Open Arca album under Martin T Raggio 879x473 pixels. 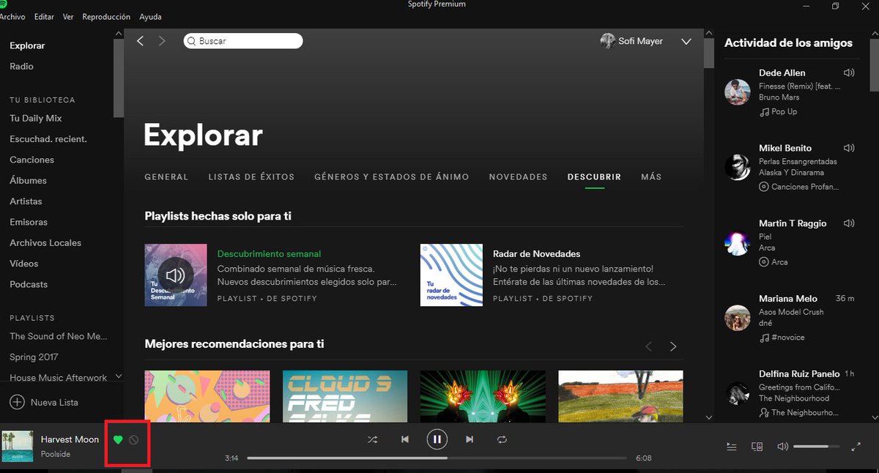pos(779,261)
